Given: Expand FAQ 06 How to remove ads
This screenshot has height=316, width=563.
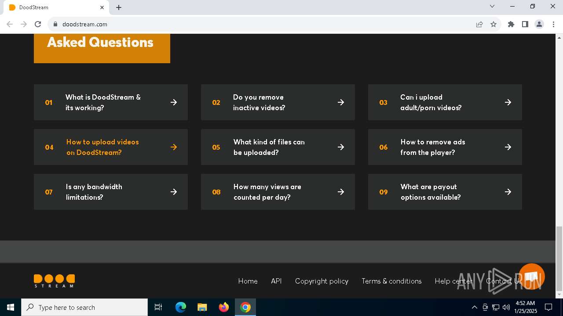Looking at the screenshot, I should click(445, 147).
